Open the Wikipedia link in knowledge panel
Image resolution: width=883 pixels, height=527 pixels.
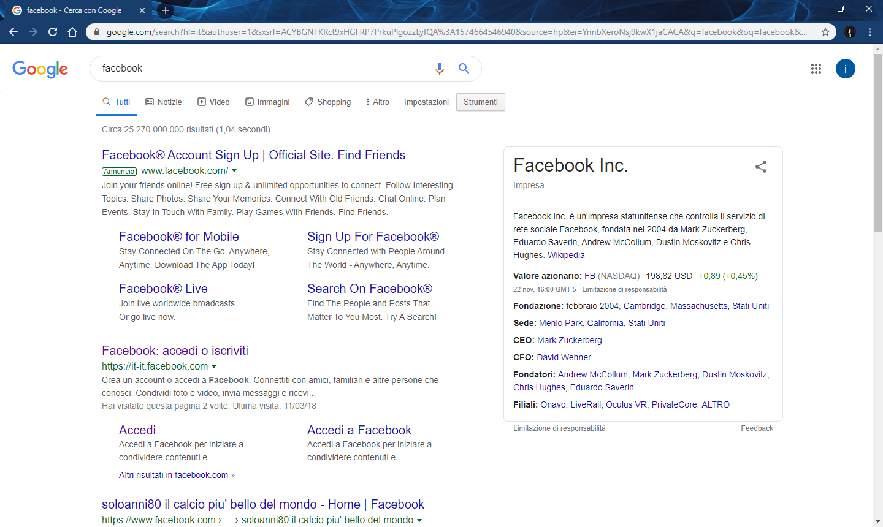click(566, 255)
